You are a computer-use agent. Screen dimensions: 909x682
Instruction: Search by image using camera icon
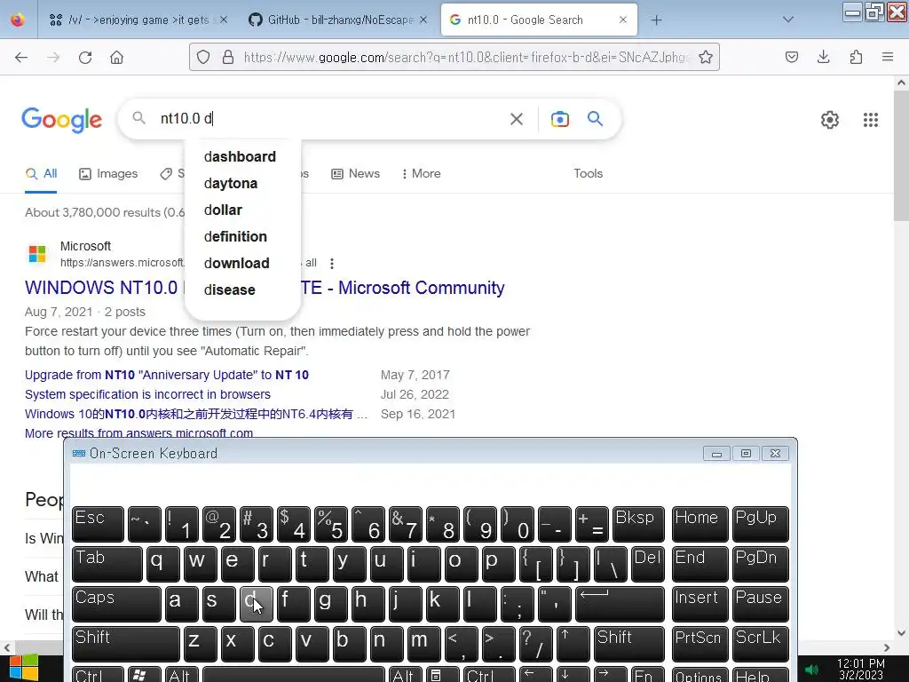(x=559, y=119)
